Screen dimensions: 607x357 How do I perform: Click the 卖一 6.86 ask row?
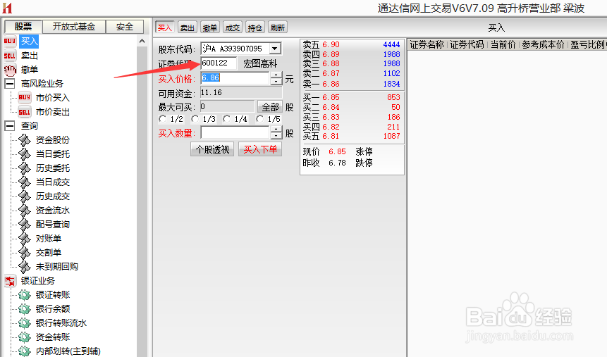click(352, 84)
